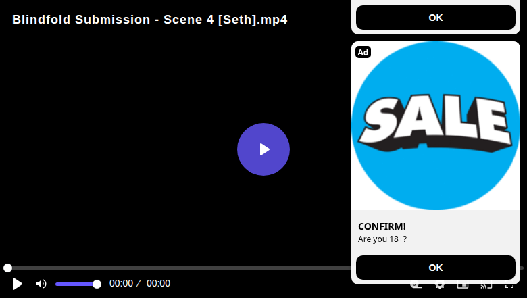Open settings gear in player controls
The image size is (527, 298).
coord(439,287)
